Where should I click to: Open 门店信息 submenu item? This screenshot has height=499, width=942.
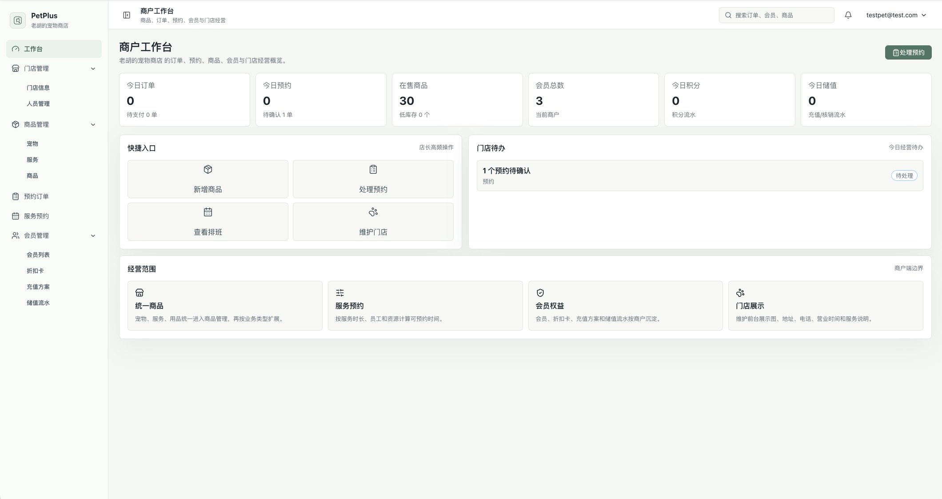pos(38,88)
